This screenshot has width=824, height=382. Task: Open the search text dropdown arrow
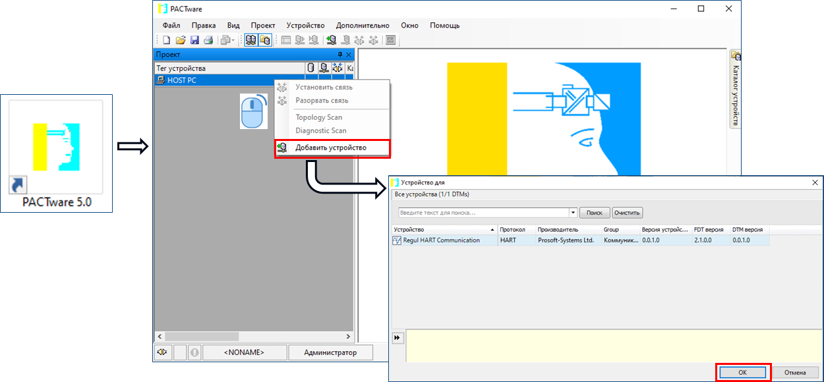pyautogui.click(x=573, y=213)
